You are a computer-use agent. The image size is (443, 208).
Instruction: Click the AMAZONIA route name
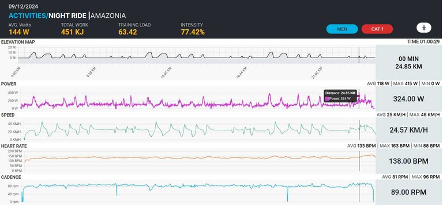[108, 16]
